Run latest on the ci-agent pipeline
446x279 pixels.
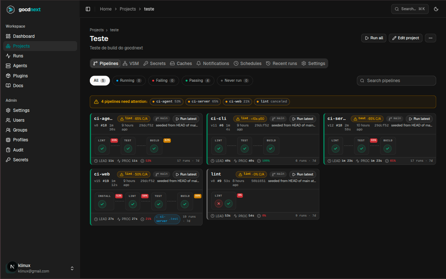186,119
